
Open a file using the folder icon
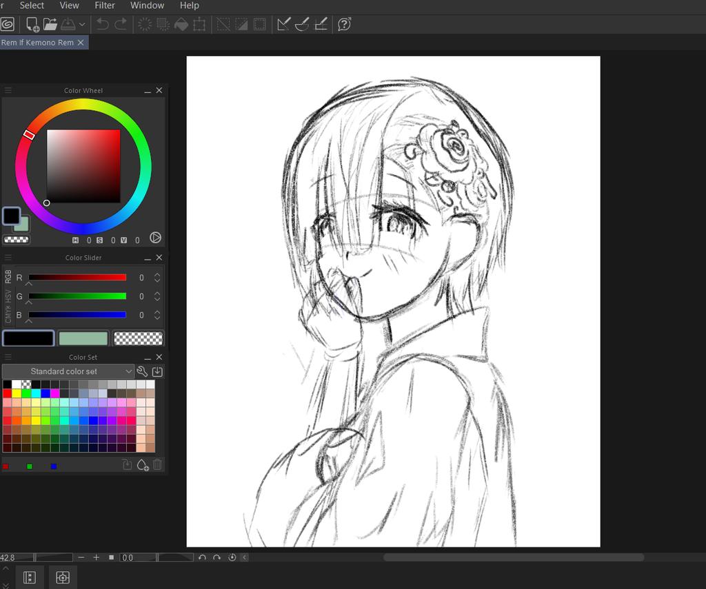pos(50,24)
